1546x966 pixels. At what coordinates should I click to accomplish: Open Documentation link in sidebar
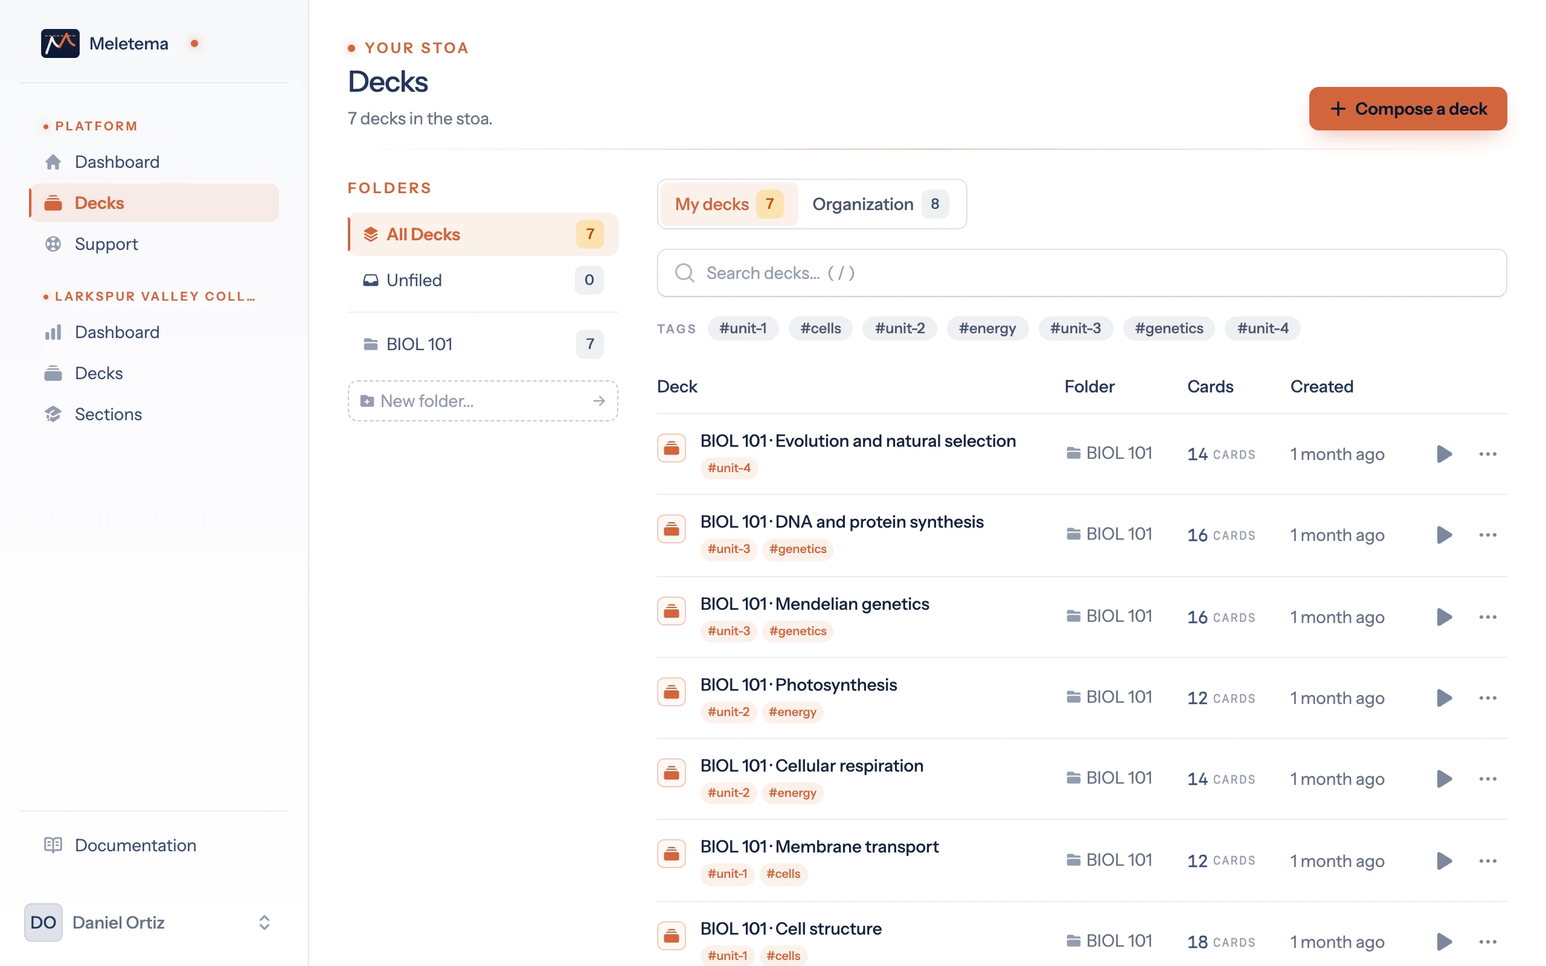(154, 845)
